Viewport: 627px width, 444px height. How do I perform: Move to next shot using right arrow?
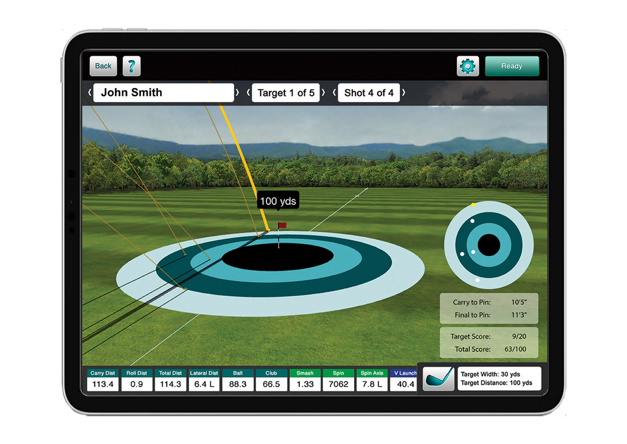(403, 93)
